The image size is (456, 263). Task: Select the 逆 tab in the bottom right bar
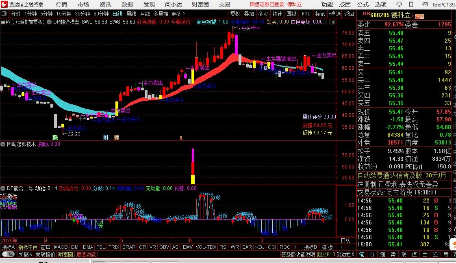(435, 254)
